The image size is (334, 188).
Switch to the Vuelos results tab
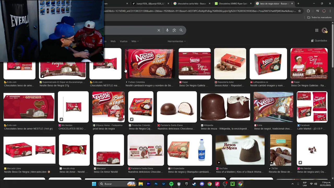click(x=123, y=41)
